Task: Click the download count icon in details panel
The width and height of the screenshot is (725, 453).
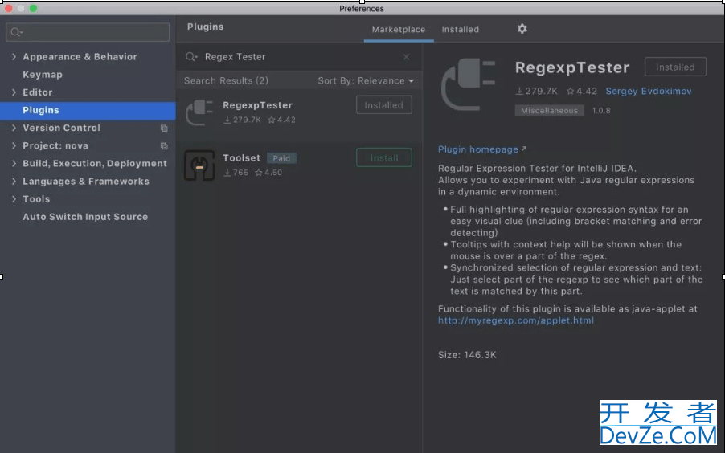Action: tap(519, 91)
